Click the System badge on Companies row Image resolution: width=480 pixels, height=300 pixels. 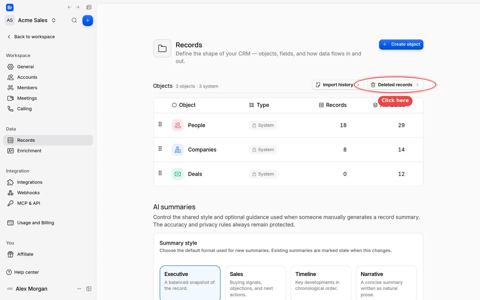click(x=263, y=149)
